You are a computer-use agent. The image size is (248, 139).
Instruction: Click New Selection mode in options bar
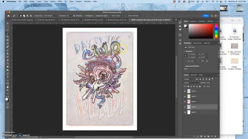(21, 16)
